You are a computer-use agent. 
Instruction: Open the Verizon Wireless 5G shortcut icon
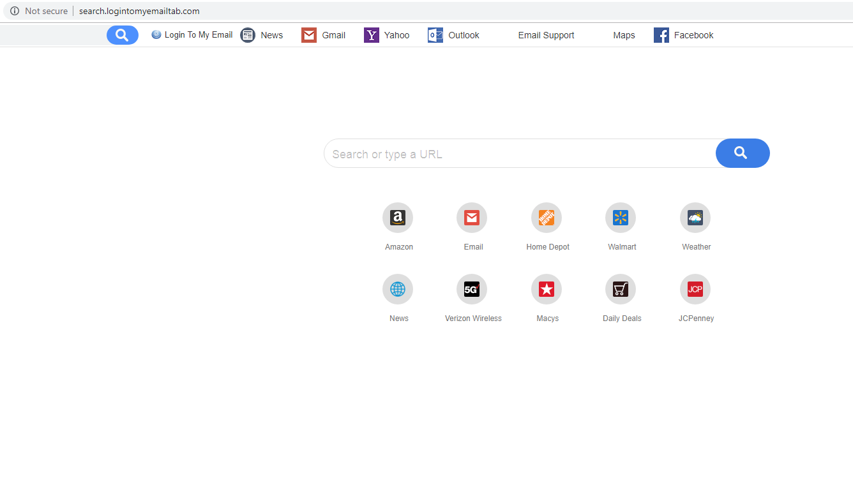(472, 289)
